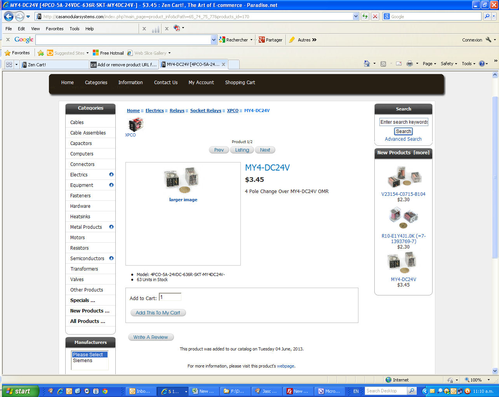The image size is (499, 397).
Task: Click the Free Hotmail favorites link
Action: tap(108, 53)
